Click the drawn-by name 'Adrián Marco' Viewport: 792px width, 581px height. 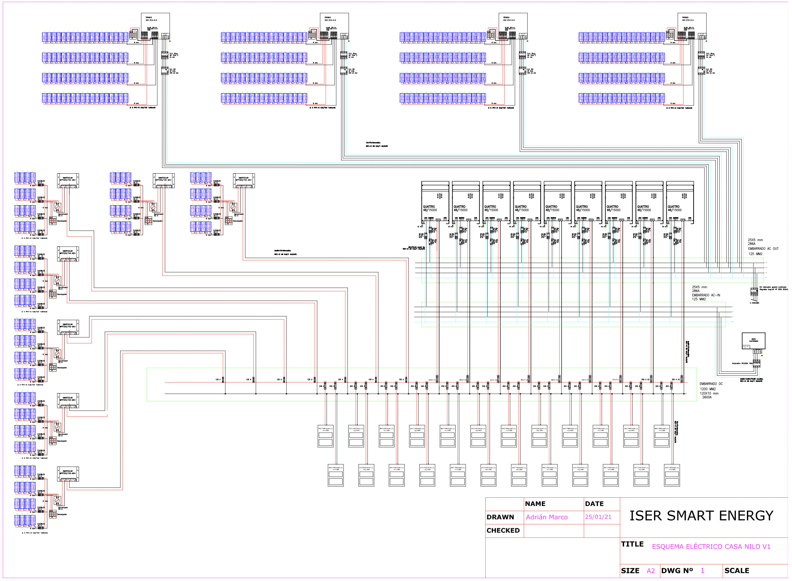tap(547, 517)
